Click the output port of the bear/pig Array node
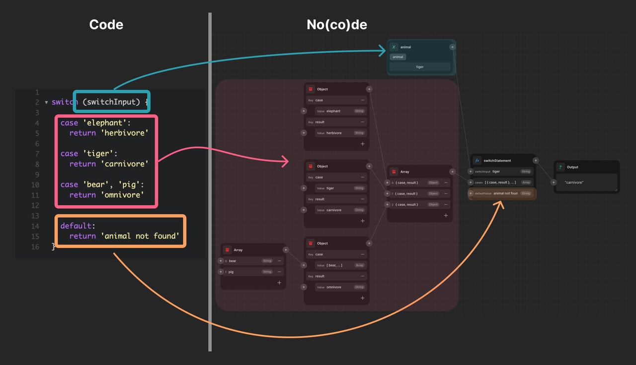 click(x=286, y=250)
